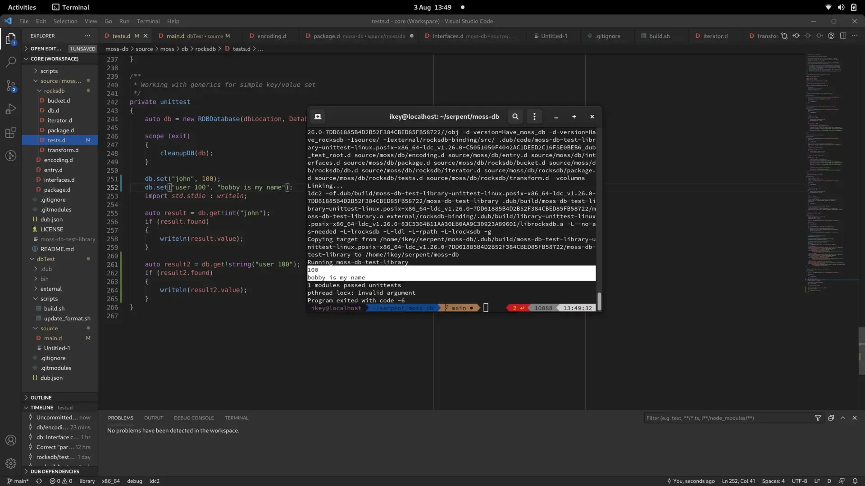Click the terminal search magnifier button

click(x=515, y=117)
